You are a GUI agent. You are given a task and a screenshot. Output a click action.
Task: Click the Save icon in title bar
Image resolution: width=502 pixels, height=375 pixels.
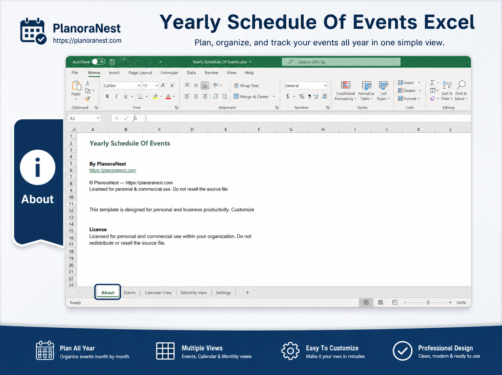click(x=112, y=62)
